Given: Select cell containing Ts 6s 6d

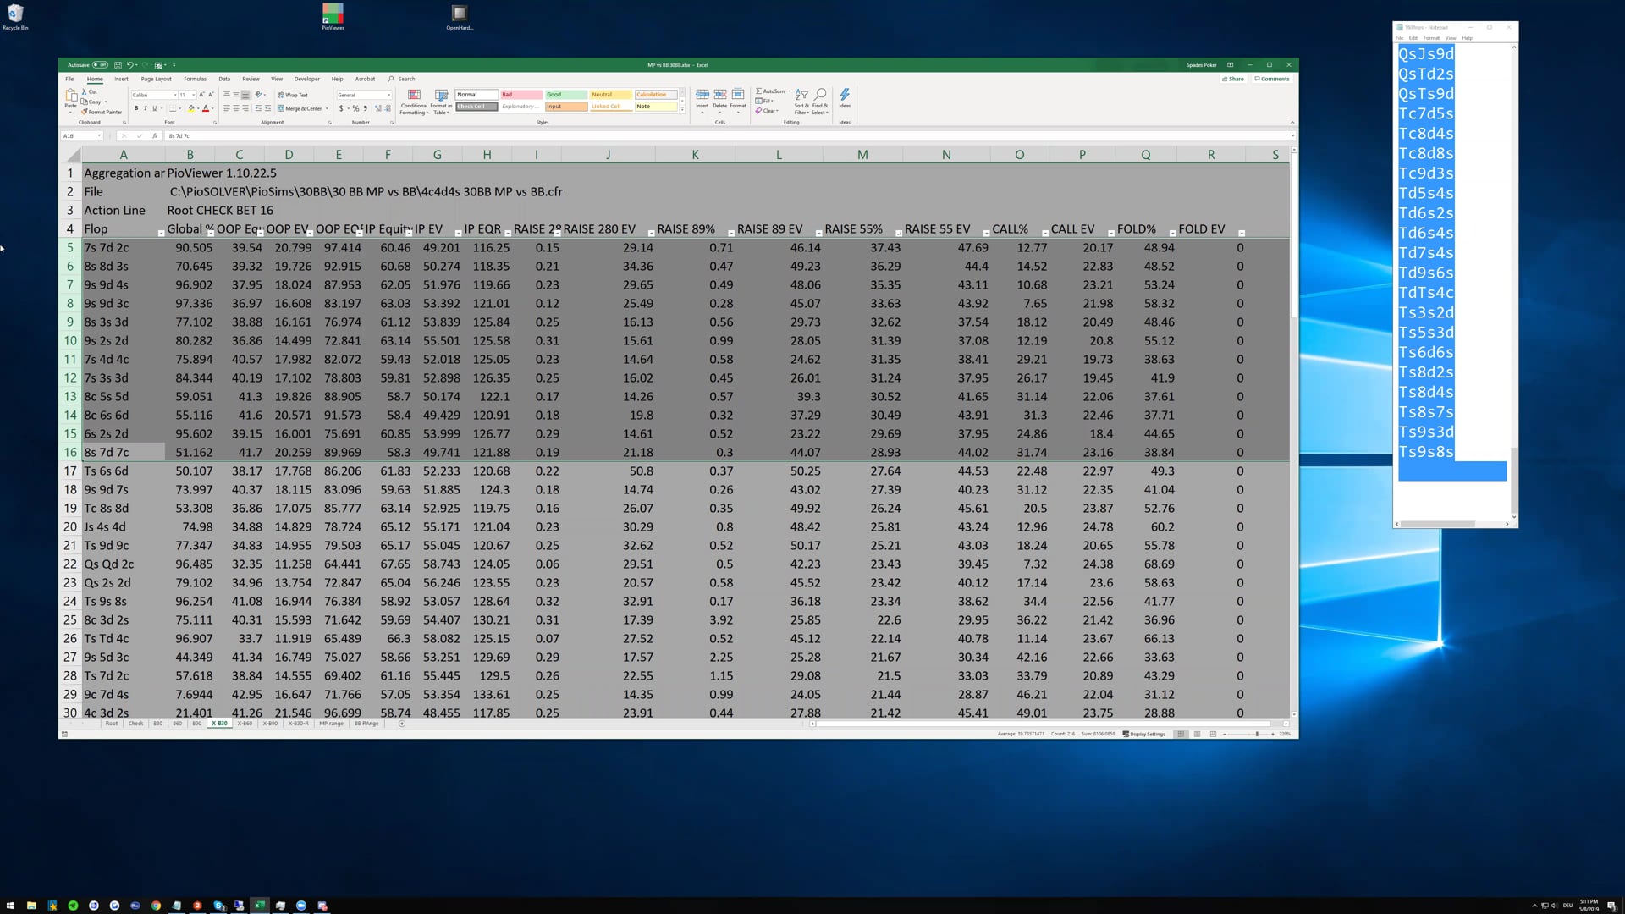Looking at the screenshot, I should pos(124,471).
